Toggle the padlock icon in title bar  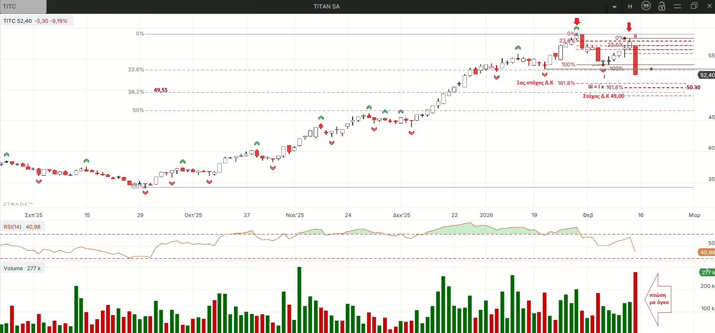(x=662, y=6)
